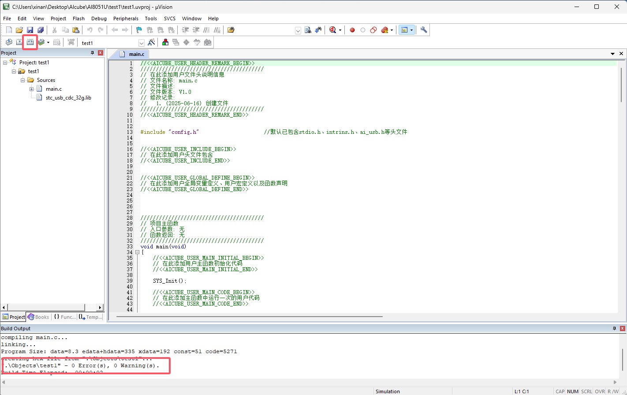Collapse the Sources folder node
The height and width of the screenshot is (395, 627).
(22, 80)
